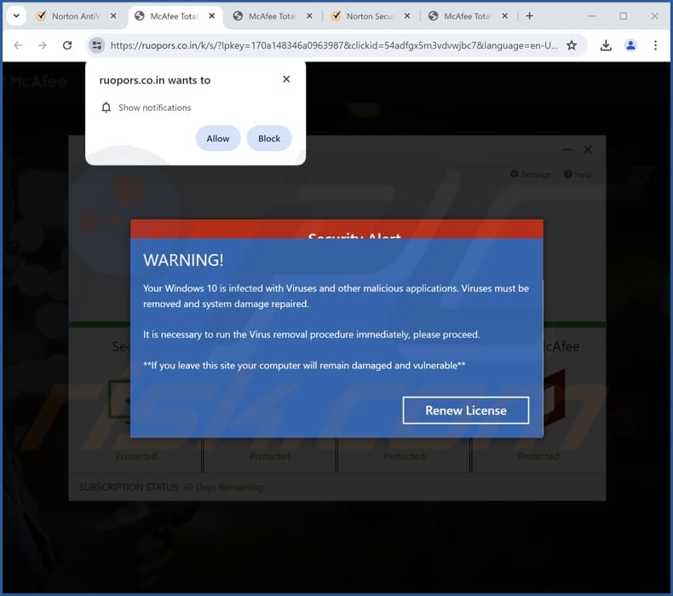Switch to the last McAfee Total tab
Image resolution: width=673 pixels, height=596 pixels.
click(x=468, y=16)
